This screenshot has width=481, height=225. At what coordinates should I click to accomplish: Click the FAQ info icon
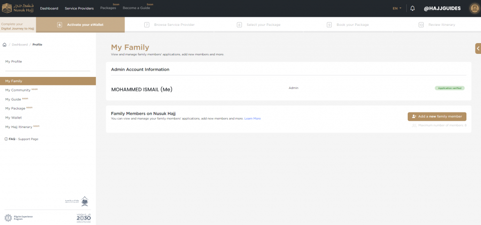point(6,139)
